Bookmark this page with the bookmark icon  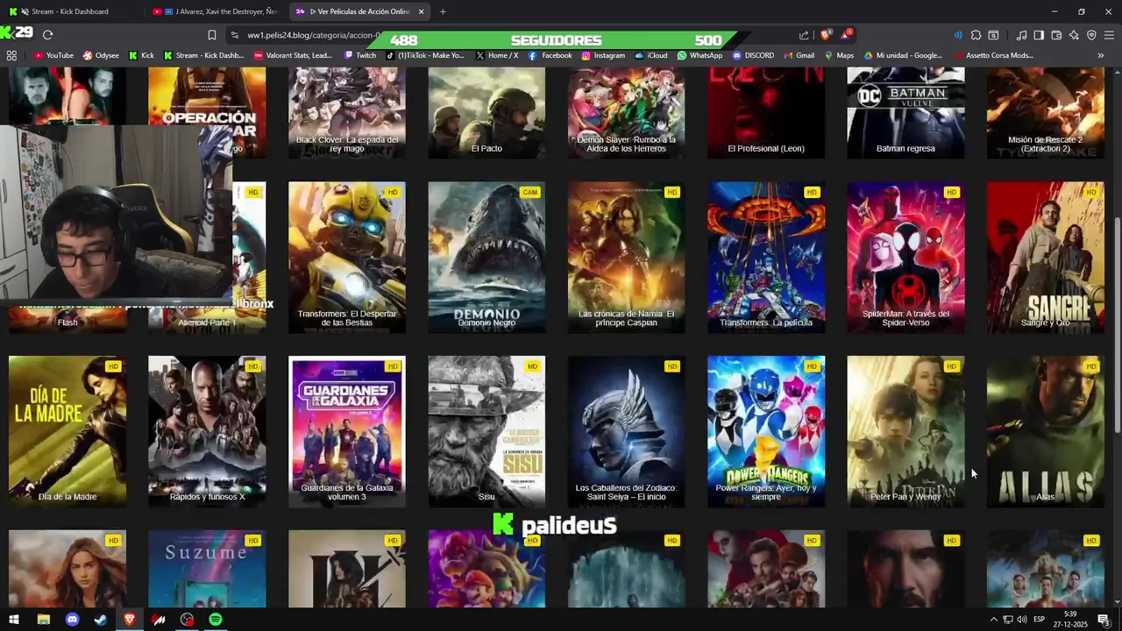212,35
